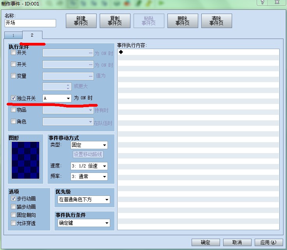Viewport: 287px width, 250px height.
Task: Click the 复制事件页 button
Action: (115, 21)
